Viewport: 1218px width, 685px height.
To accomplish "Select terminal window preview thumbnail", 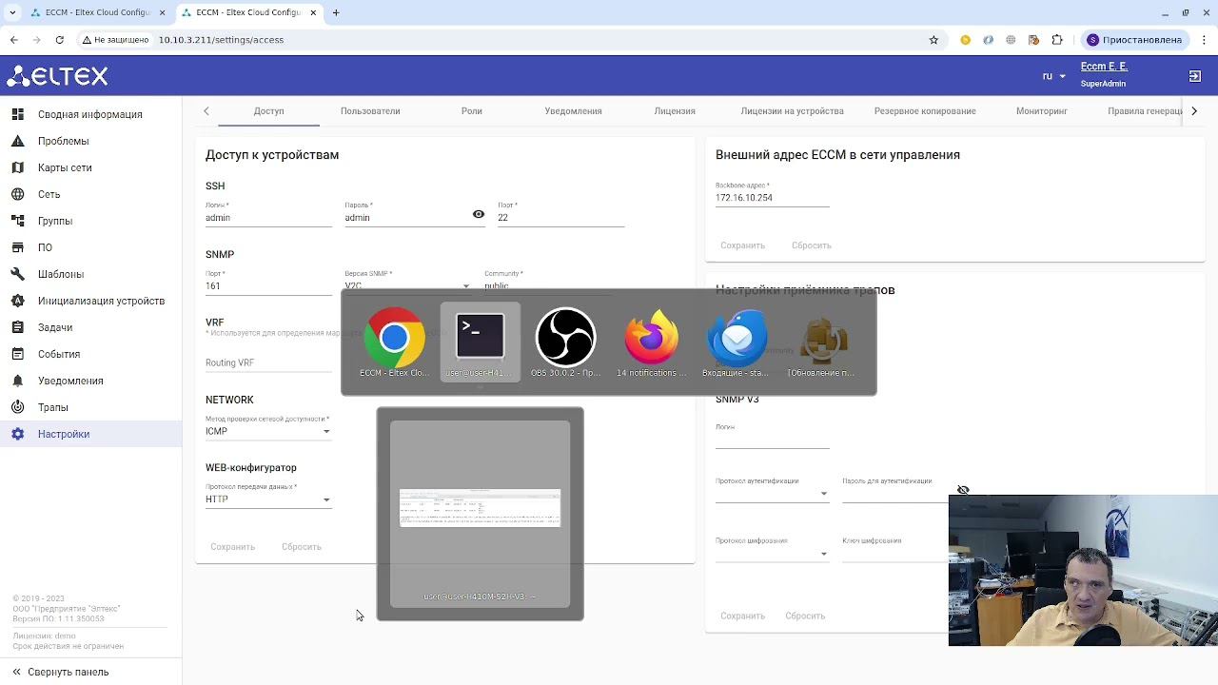I will point(480,514).
